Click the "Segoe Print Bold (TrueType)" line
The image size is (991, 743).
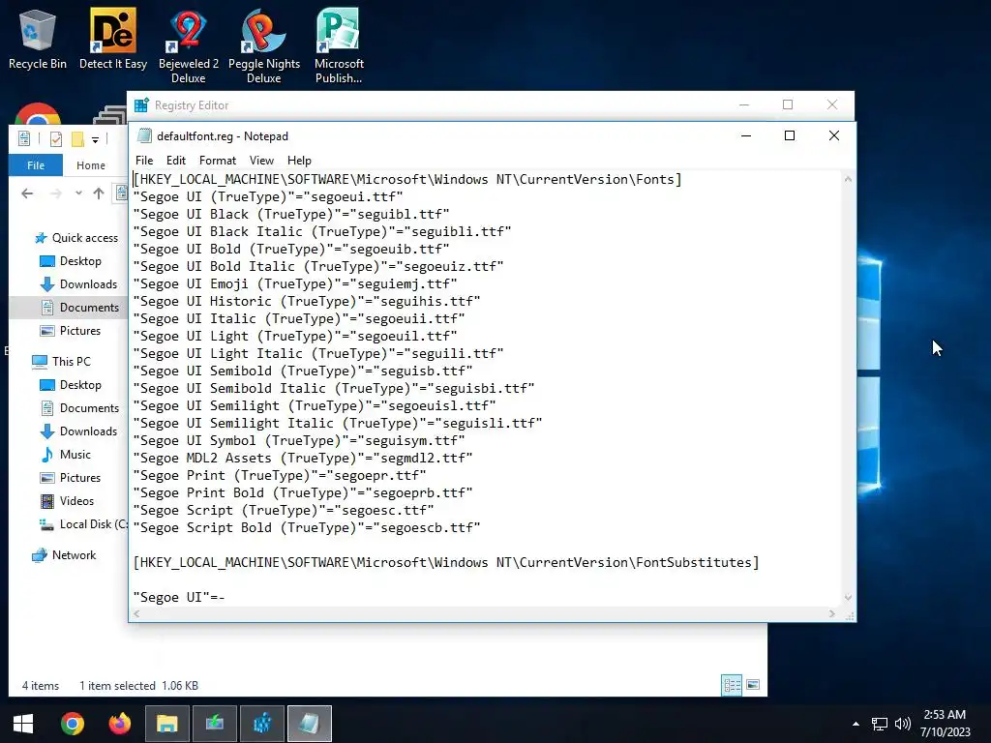coord(303,492)
